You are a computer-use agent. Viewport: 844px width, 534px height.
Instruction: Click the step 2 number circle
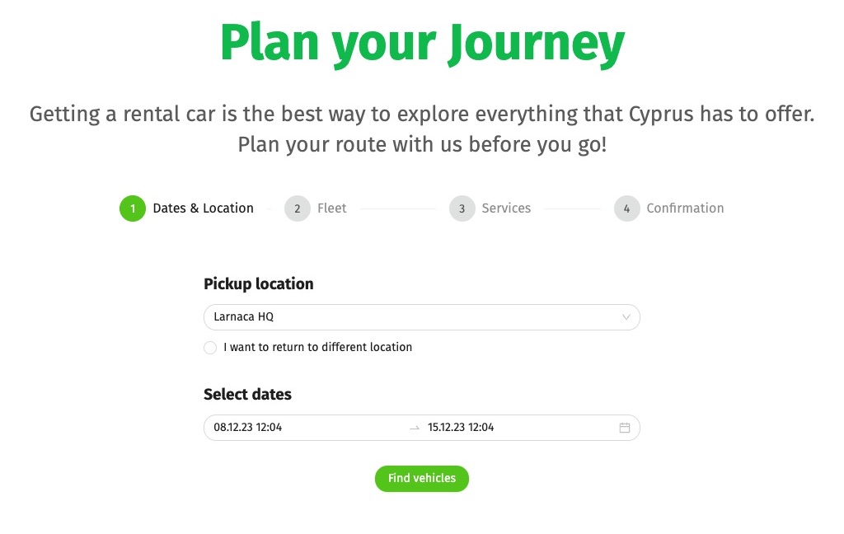coord(298,208)
